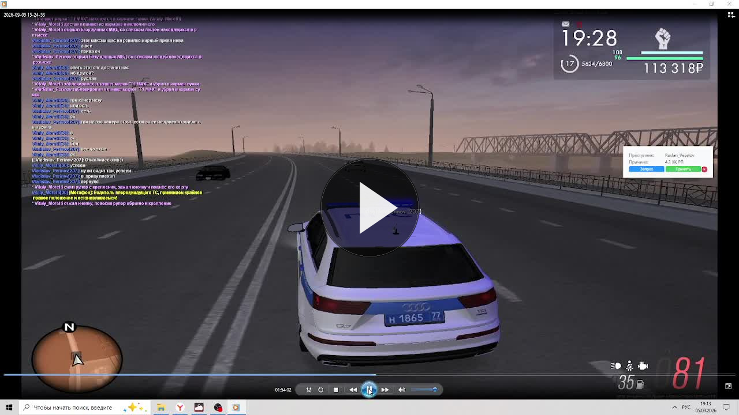Seek along the video progress bar

pos(369,375)
